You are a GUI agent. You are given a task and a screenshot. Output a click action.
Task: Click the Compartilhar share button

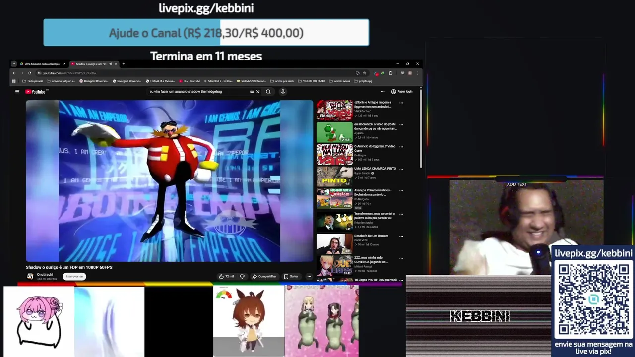tap(264, 276)
